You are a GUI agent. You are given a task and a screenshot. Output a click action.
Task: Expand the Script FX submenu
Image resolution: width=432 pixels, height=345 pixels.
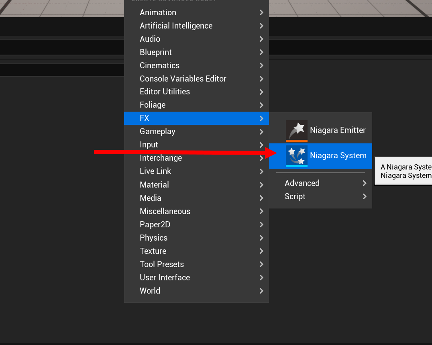click(320, 196)
